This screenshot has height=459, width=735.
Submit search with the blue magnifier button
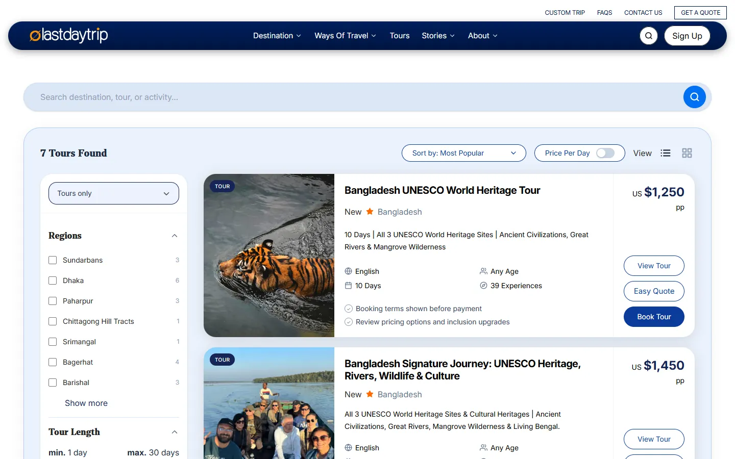tap(695, 97)
